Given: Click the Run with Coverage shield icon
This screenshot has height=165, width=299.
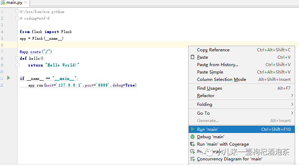Looking at the screenshot, I should click(x=193, y=144).
